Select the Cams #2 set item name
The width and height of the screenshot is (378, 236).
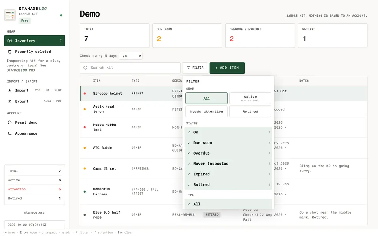tap(104, 169)
